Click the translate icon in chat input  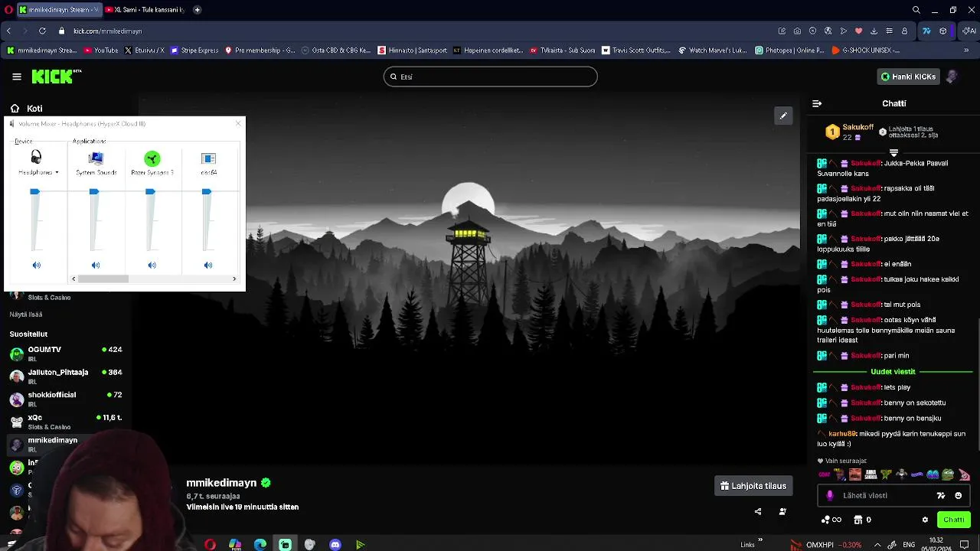tap(941, 495)
